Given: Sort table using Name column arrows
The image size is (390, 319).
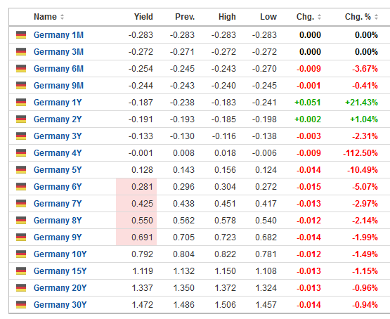Looking at the screenshot, I should click(x=62, y=17).
